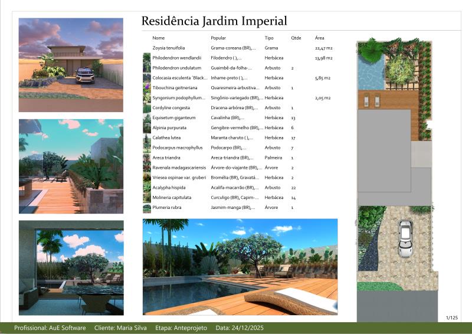Click the Cliente: Maria Silva footer text
472x334 pixels.
click(121, 328)
